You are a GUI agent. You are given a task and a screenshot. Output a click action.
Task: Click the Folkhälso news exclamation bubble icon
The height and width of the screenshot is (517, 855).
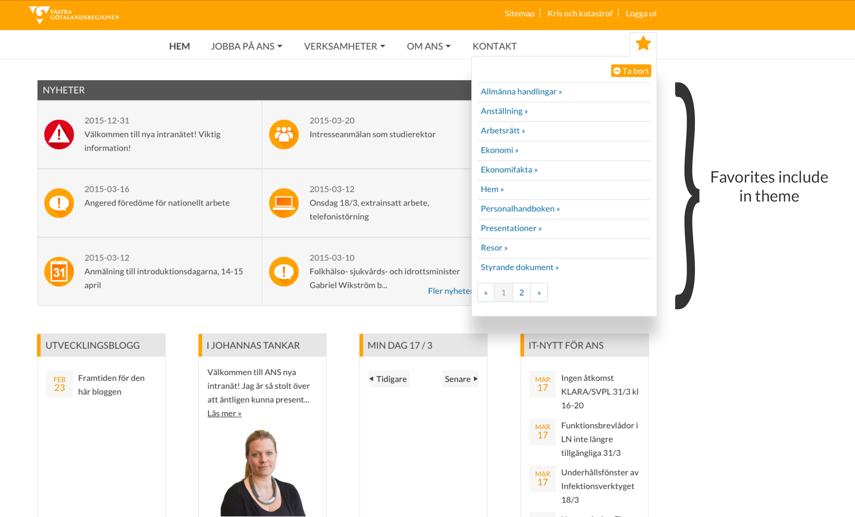tap(284, 271)
